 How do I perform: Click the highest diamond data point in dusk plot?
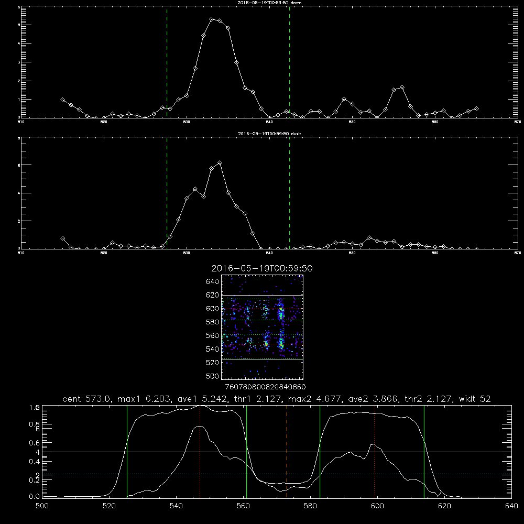[220, 163]
